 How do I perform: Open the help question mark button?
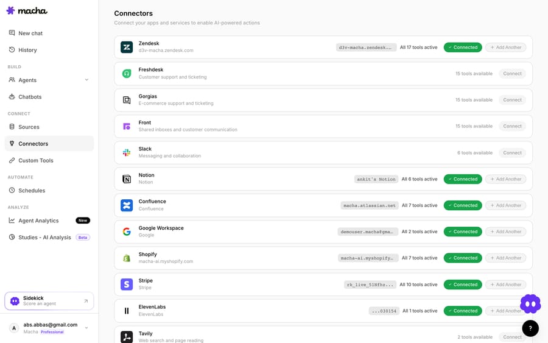tap(530, 328)
